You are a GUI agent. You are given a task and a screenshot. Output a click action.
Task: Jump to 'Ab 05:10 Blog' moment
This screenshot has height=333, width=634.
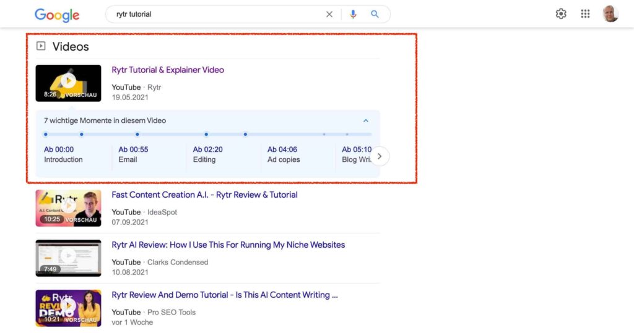tap(356, 154)
